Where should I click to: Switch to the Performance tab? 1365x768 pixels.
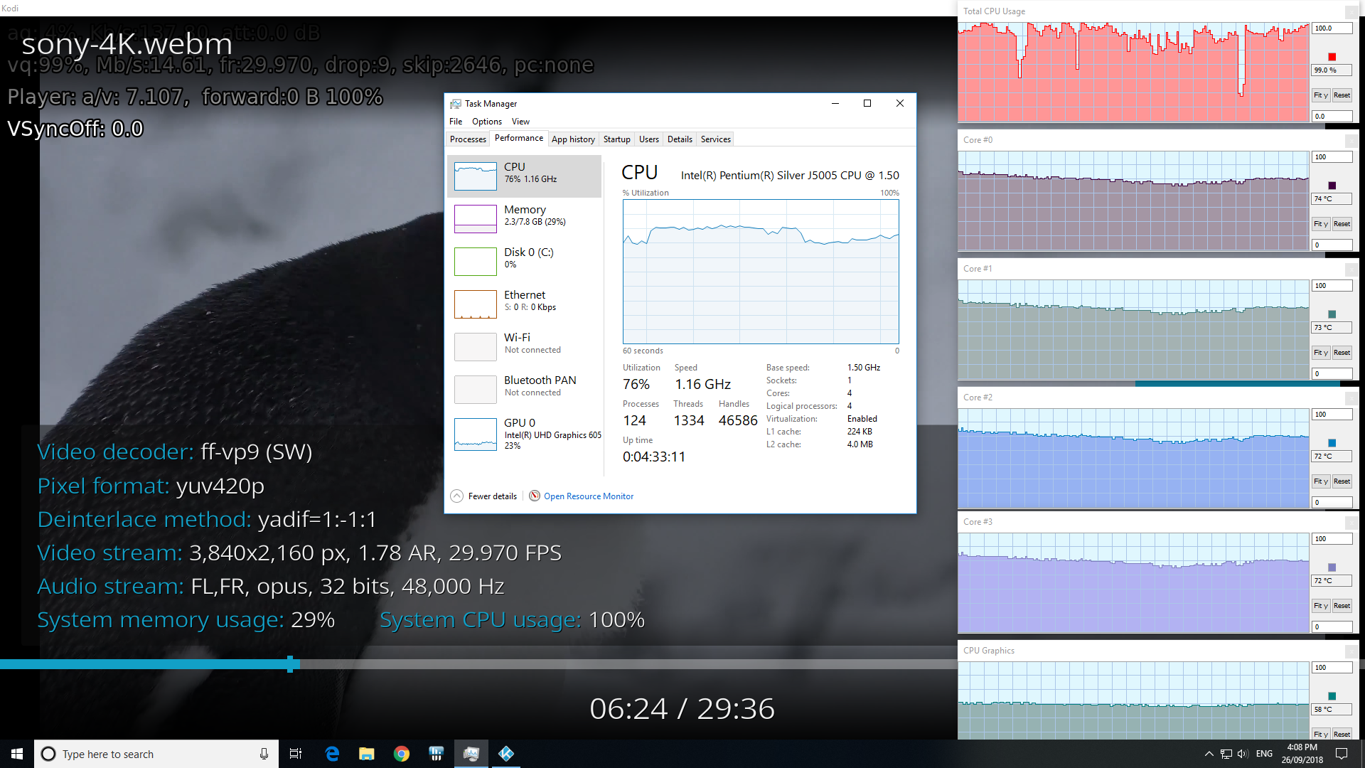519,138
